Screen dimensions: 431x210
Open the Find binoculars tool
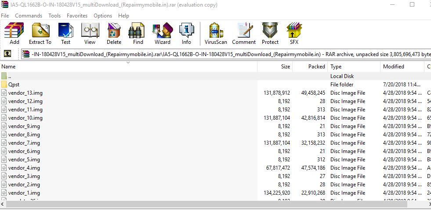pyautogui.click(x=138, y=34)
